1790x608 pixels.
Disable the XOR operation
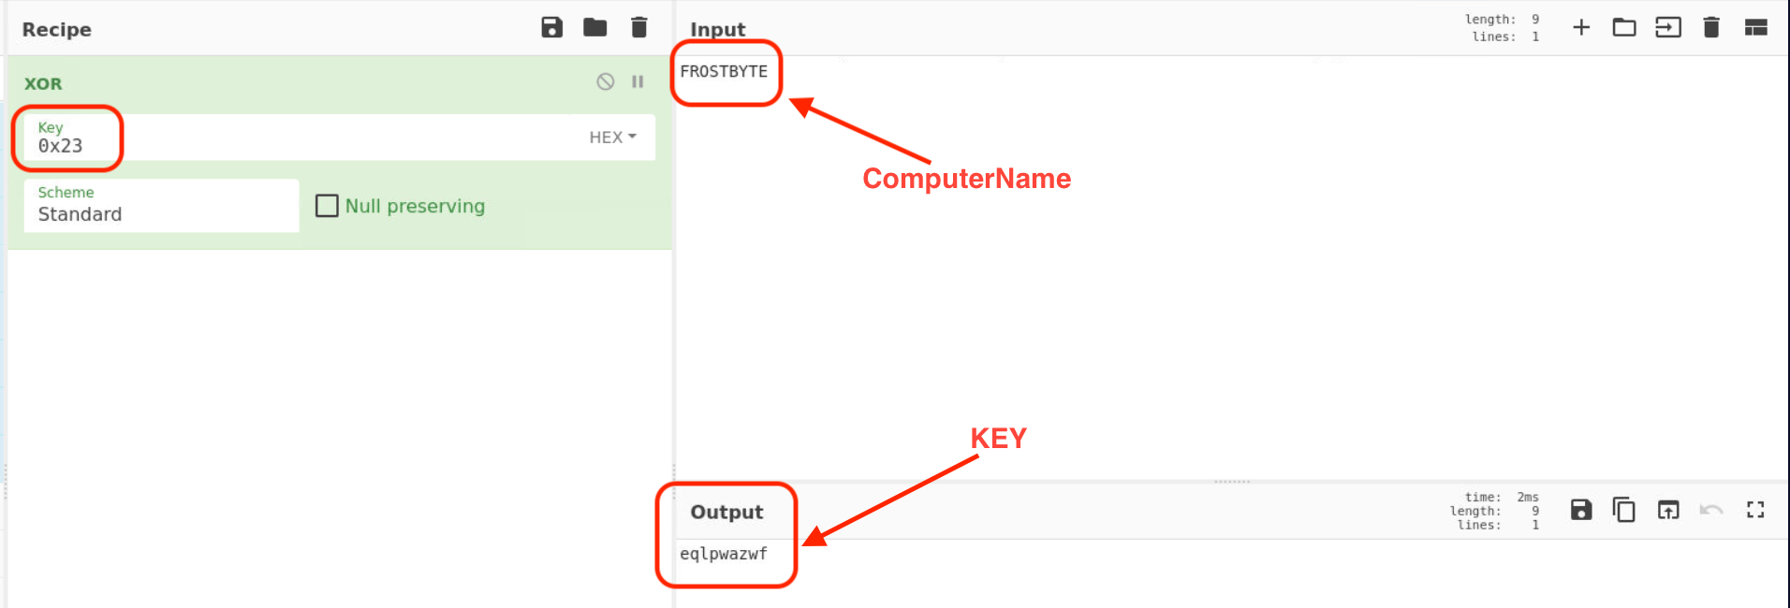[x=606, y=81]
